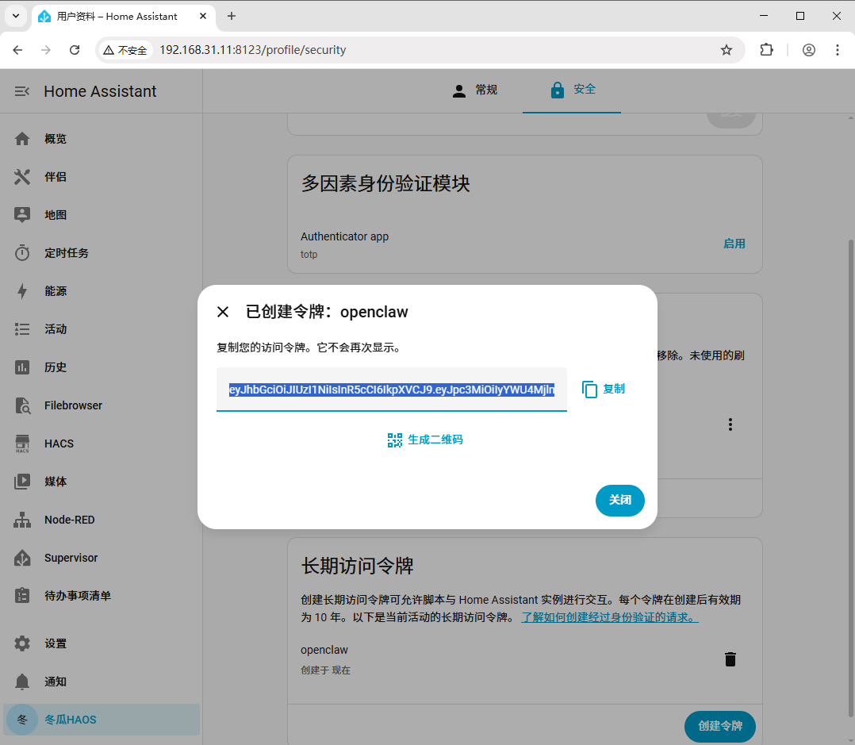Open the Chrome three-dot menu
855x745 pixels.
tap(838, 50)
